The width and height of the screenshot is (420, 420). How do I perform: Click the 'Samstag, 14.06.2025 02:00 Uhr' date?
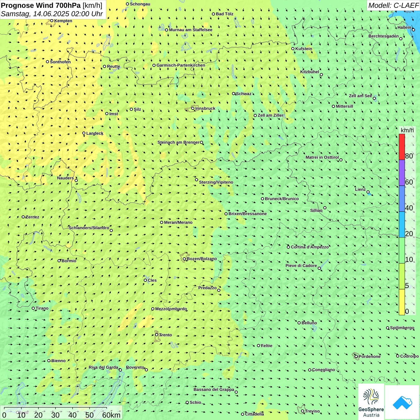tap(52, 14)
